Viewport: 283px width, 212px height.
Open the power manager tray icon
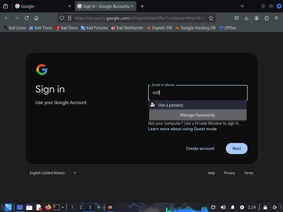point(242,207)
